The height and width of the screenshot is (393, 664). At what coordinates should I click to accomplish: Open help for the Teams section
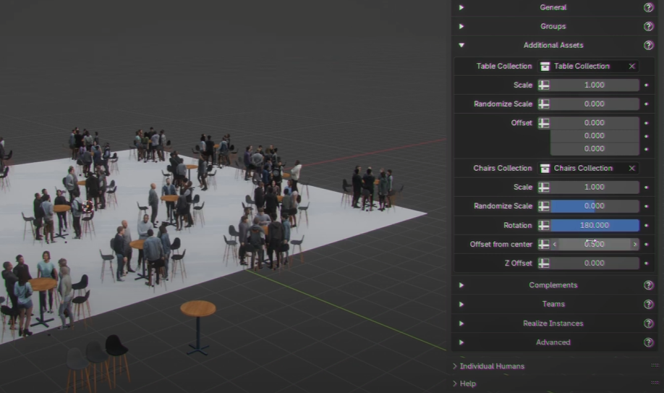[648, 304]
